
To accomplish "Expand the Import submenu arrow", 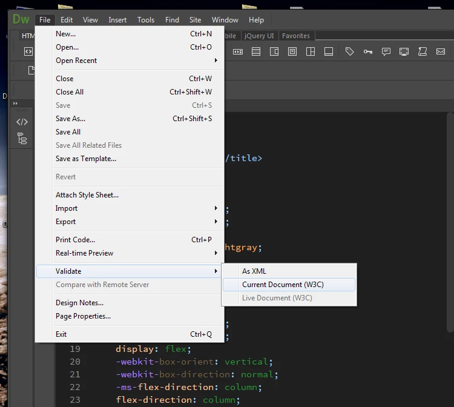I will (216, 208).
